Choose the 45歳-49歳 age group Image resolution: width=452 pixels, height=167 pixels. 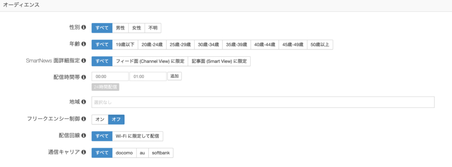(293, 45)
